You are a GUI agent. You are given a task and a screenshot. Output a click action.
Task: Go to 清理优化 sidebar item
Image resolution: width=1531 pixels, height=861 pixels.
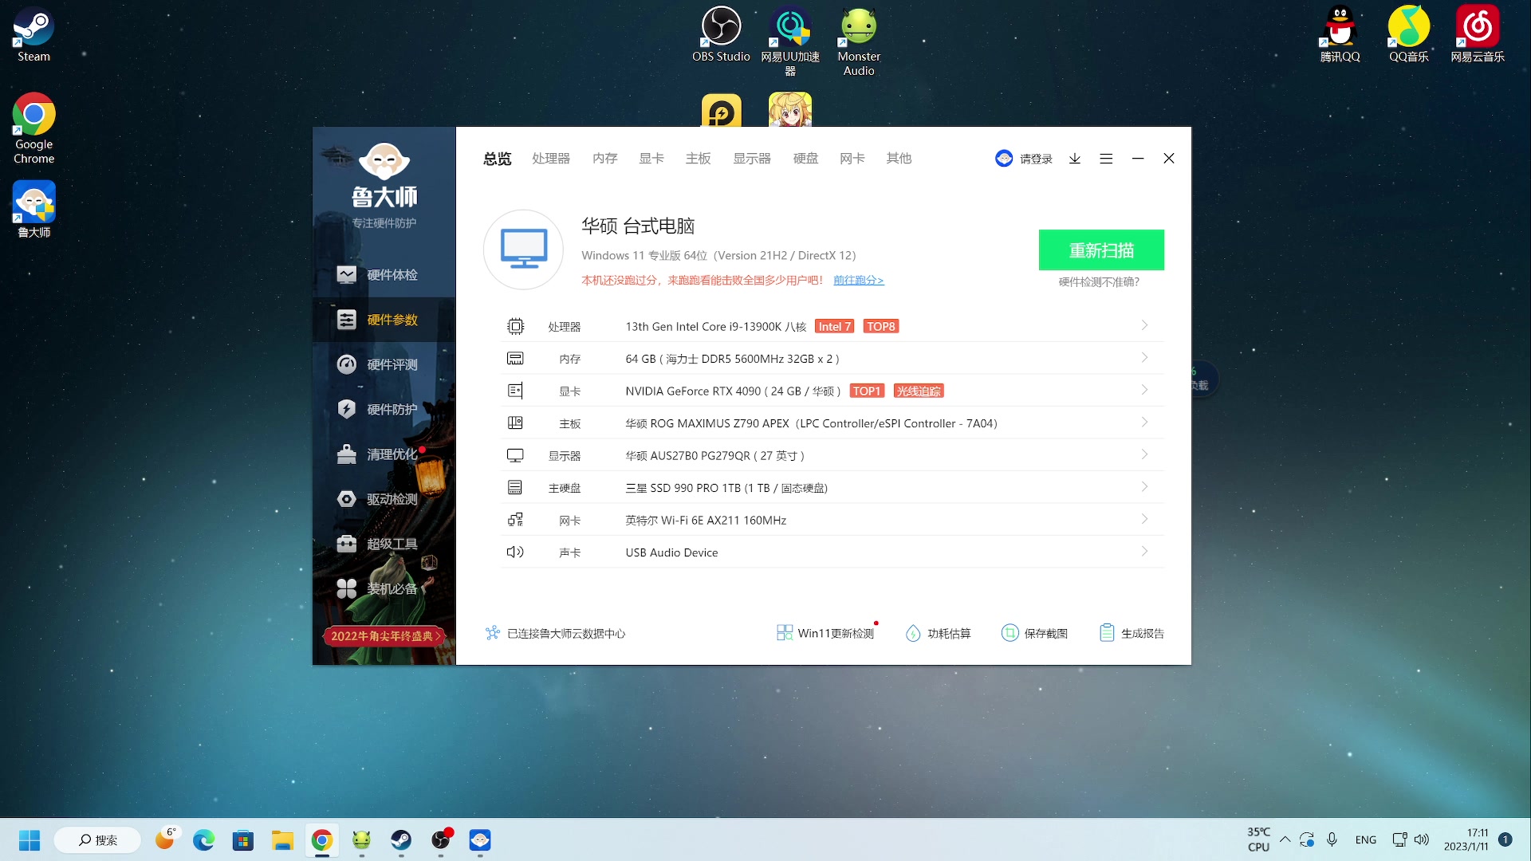coord(391,454)
